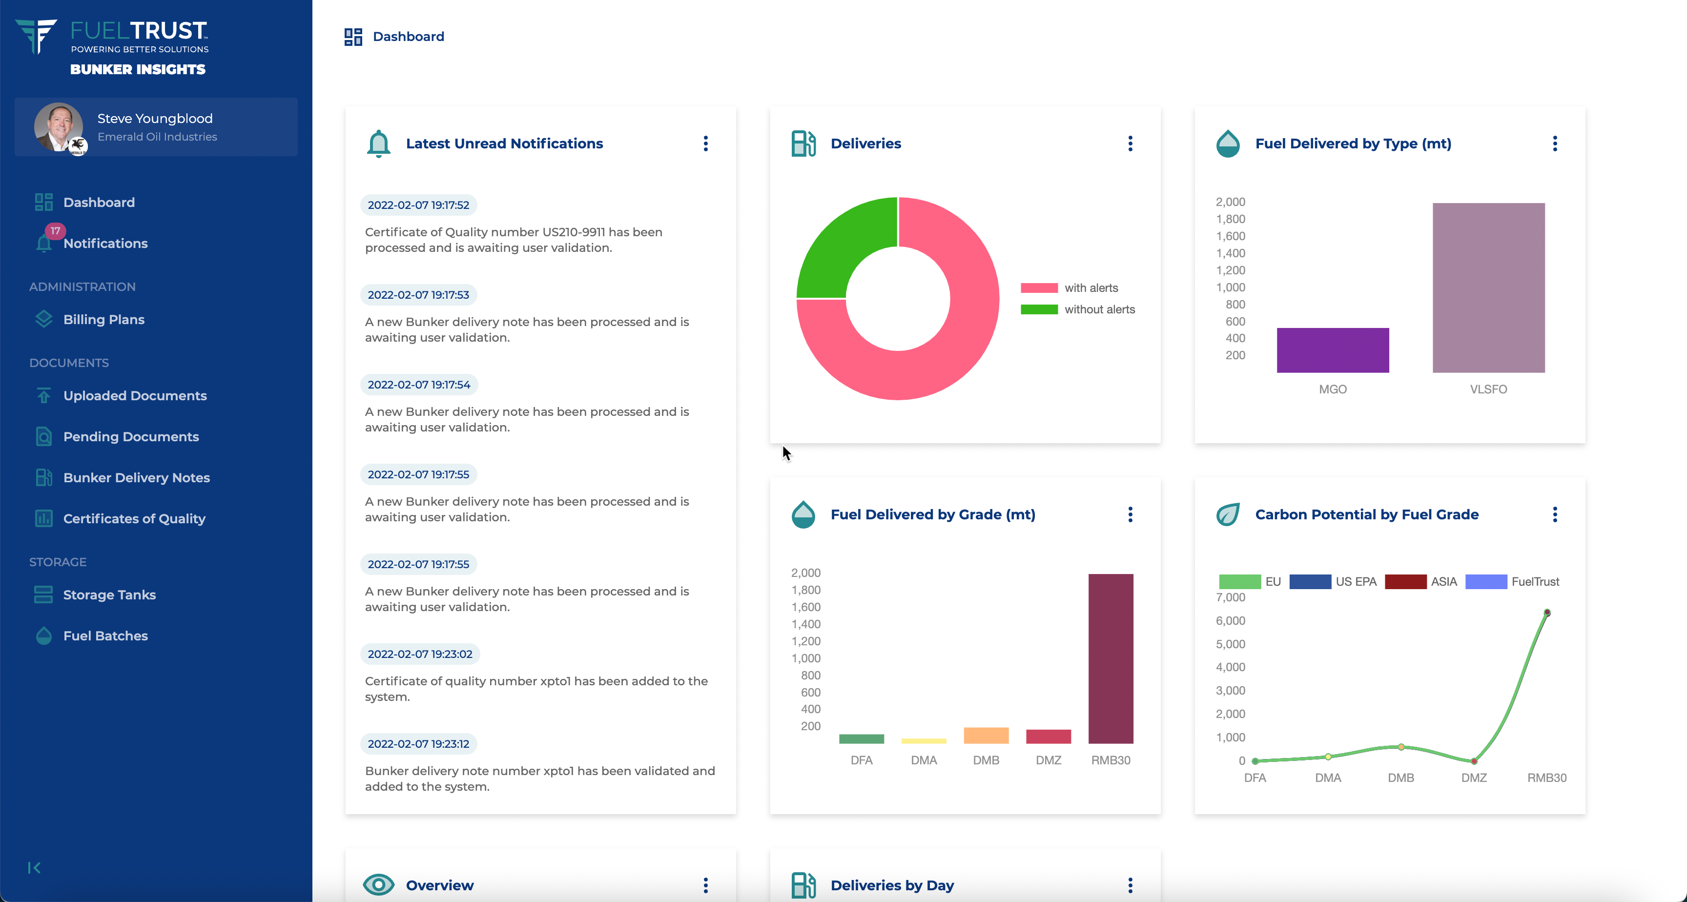Image resolution: width=1687 pixels, height=902 pixels.
Task: Click the DFA bar in grade chart
Action: click(861, 739)
